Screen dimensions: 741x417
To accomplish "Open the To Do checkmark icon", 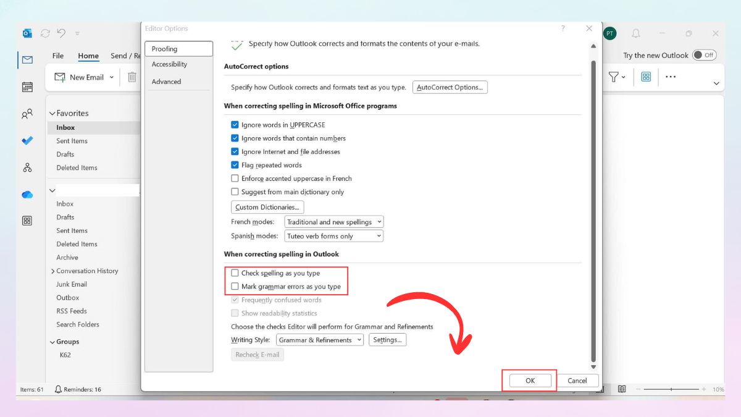I will 27,141.
